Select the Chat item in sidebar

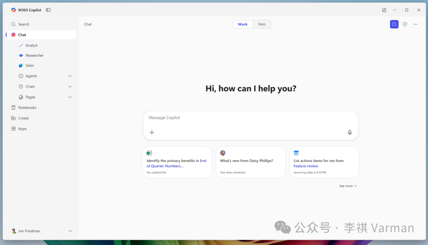(41, 35)
